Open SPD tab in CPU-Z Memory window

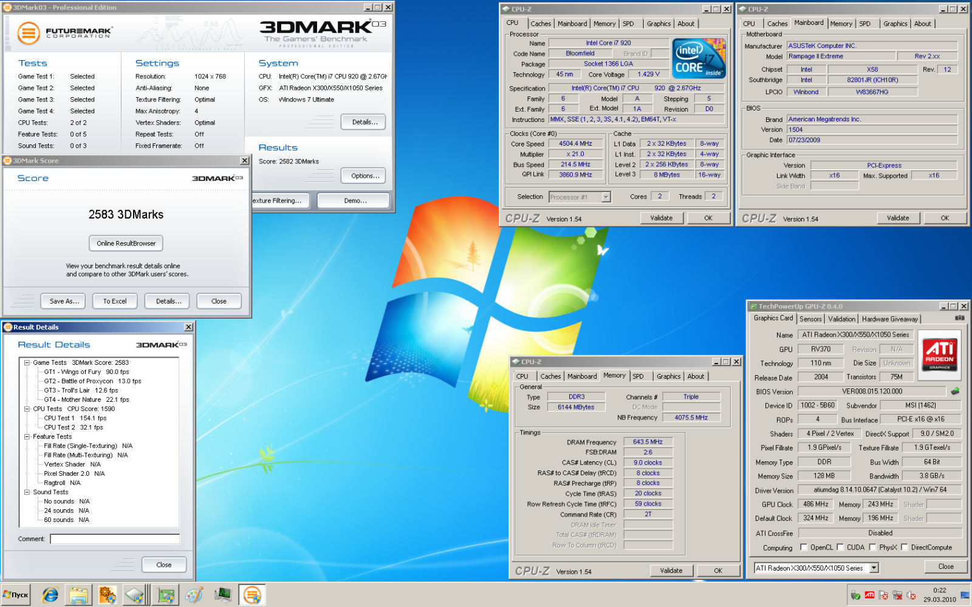tap(638, 376)
